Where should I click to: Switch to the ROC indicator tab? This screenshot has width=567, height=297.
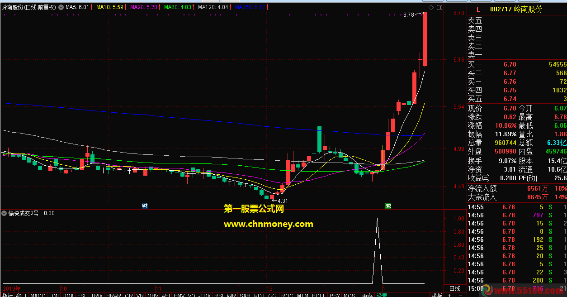tap(287, 295)
